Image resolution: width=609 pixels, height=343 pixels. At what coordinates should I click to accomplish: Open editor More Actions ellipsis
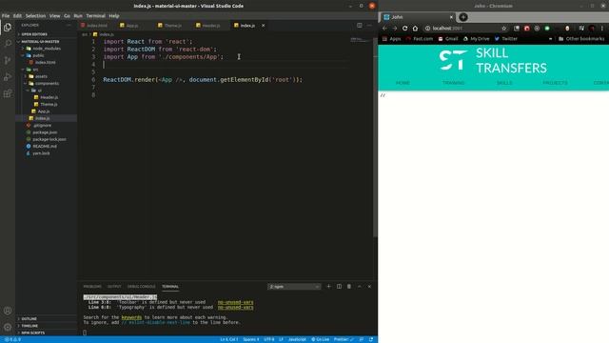tap(369, 26)
